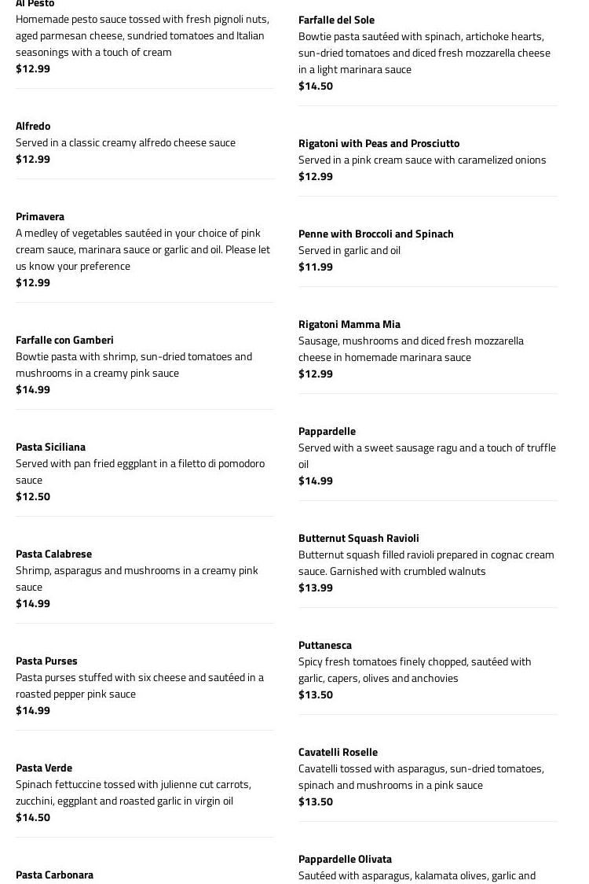
Task: Select the Primavera menu item heading
Action: click(40, 216)
